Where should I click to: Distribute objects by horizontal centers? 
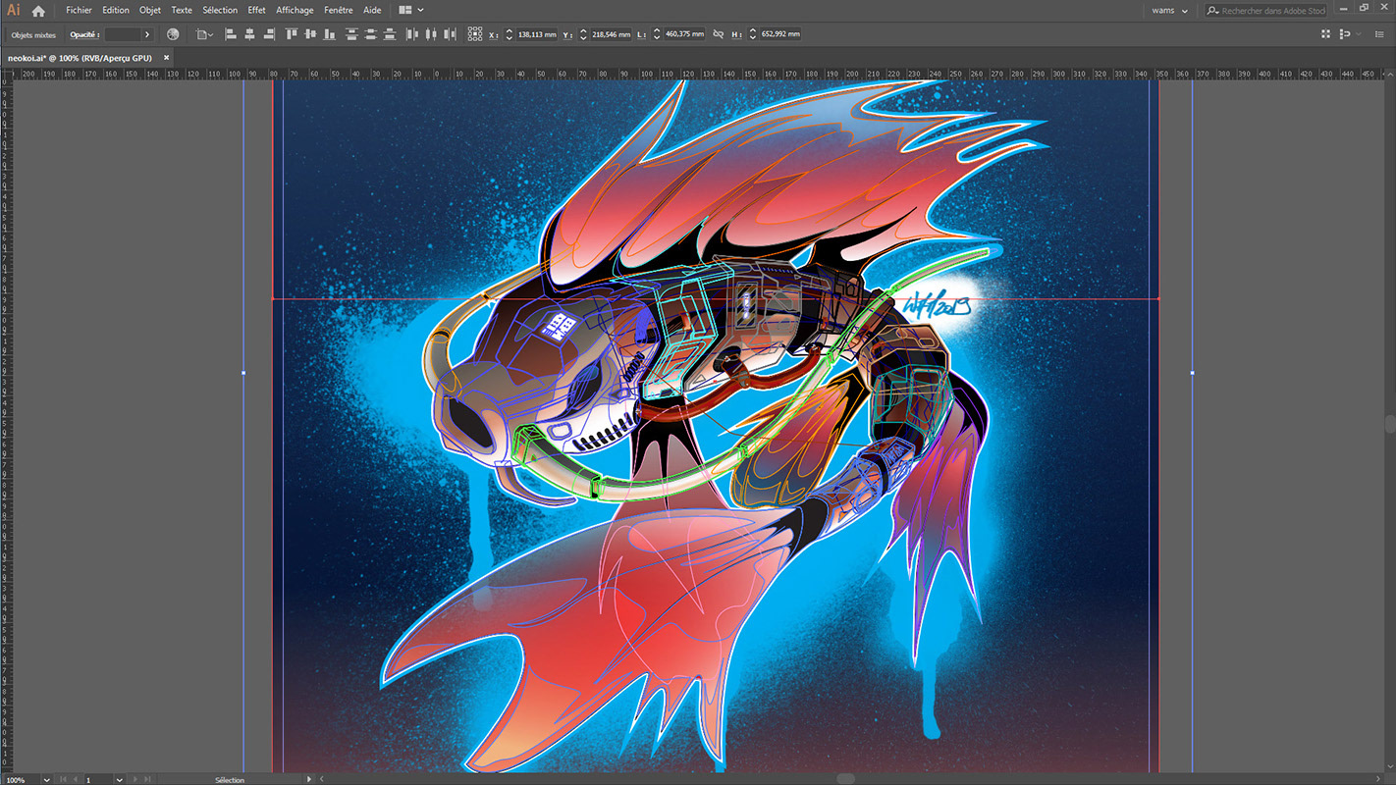tap(432, 34)
